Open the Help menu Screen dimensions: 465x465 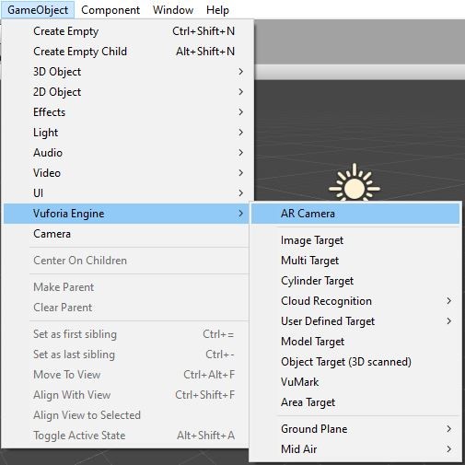pos(217,10)
